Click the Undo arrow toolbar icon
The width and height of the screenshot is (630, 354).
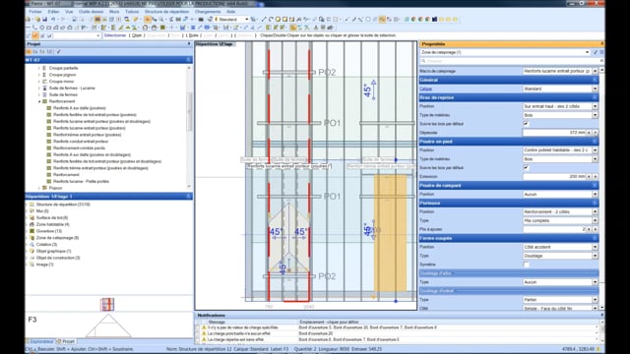[52, 20]
